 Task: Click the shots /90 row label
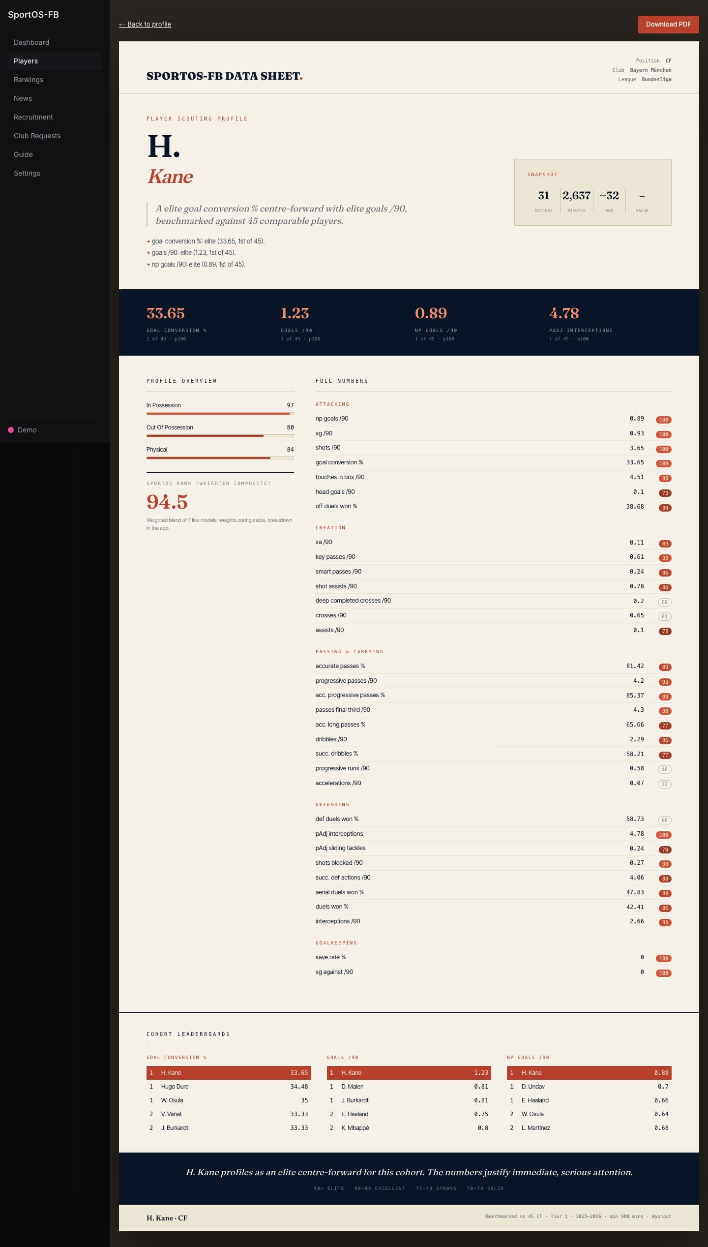(x=328, y=448)
